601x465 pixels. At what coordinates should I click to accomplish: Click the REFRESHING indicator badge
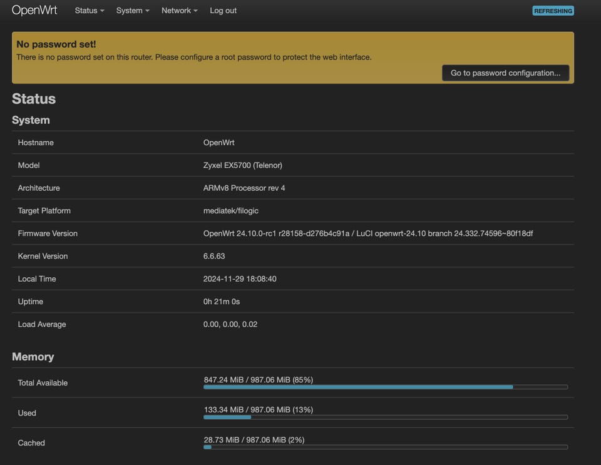tap(553, 11)
